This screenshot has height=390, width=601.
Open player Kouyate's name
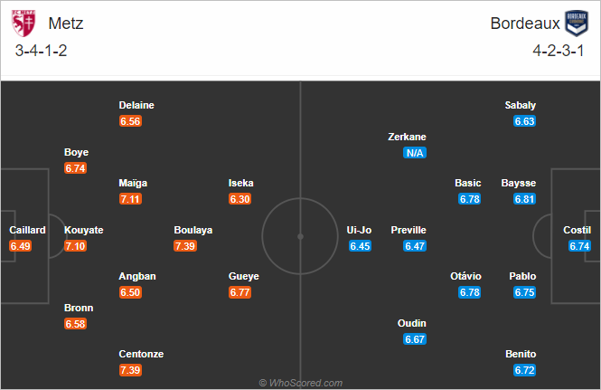[83, 230]
